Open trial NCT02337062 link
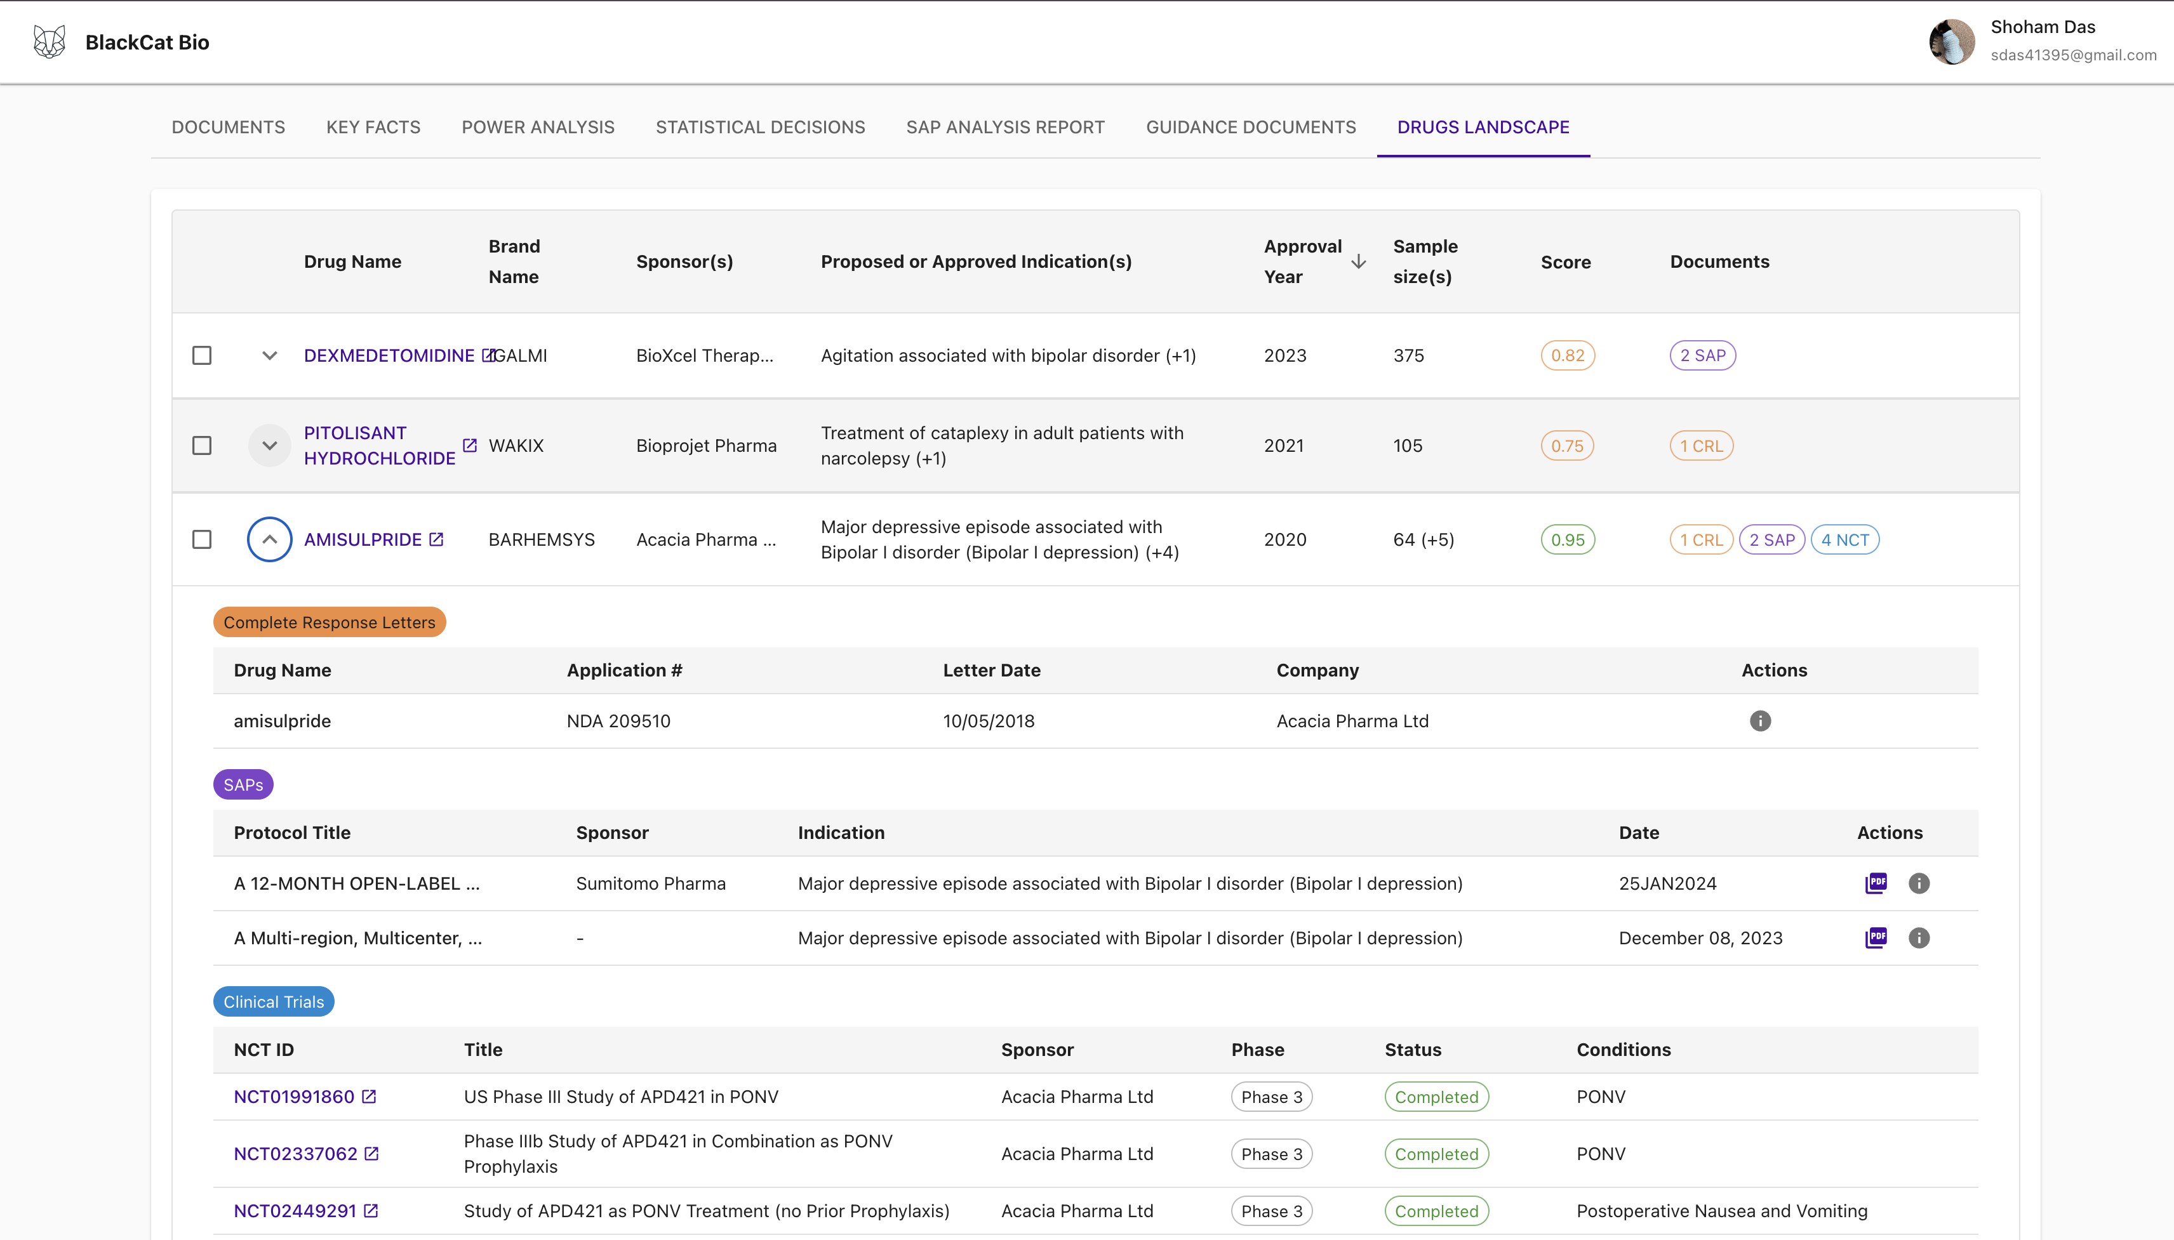The height and width of the screenshot is (1240, 2174). pyautogui.click(x=296, y=1153)
